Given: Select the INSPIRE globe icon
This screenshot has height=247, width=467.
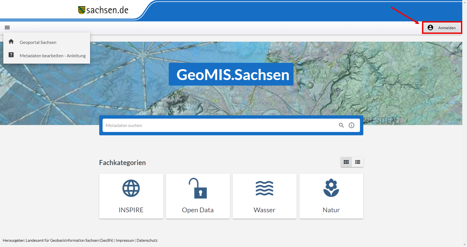Looking at the screenshot, I should 131,188.
